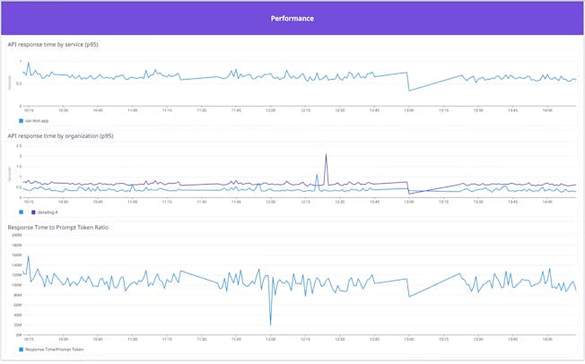Click the sharp dip near 12:00 in ratio chart

[x=270, y=324]
